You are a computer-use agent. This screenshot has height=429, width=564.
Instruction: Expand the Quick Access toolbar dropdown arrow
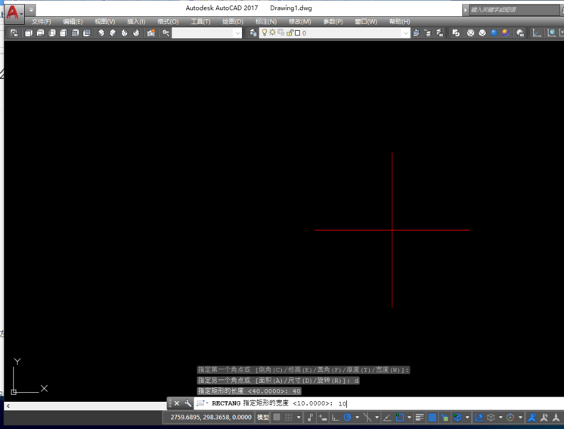click(32, 11)
